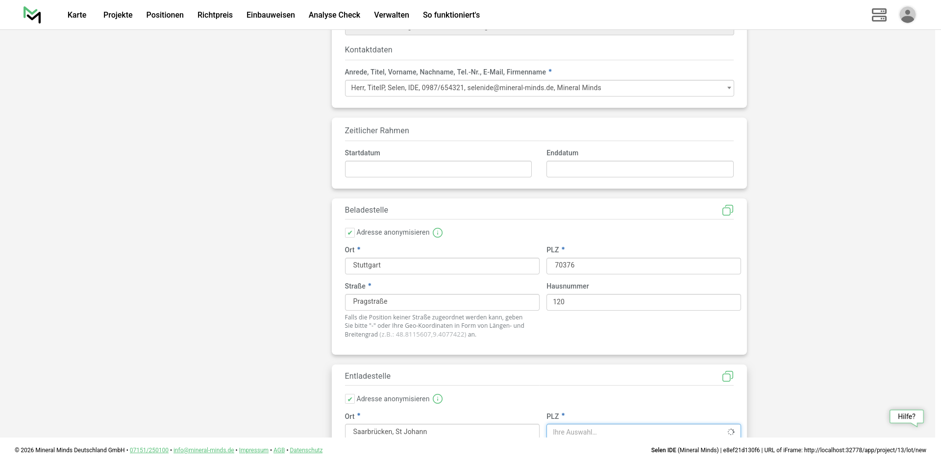This screenshot has height=462, width=941.
Task: Open the user profile avatar
Action: (x=907, y=15)
